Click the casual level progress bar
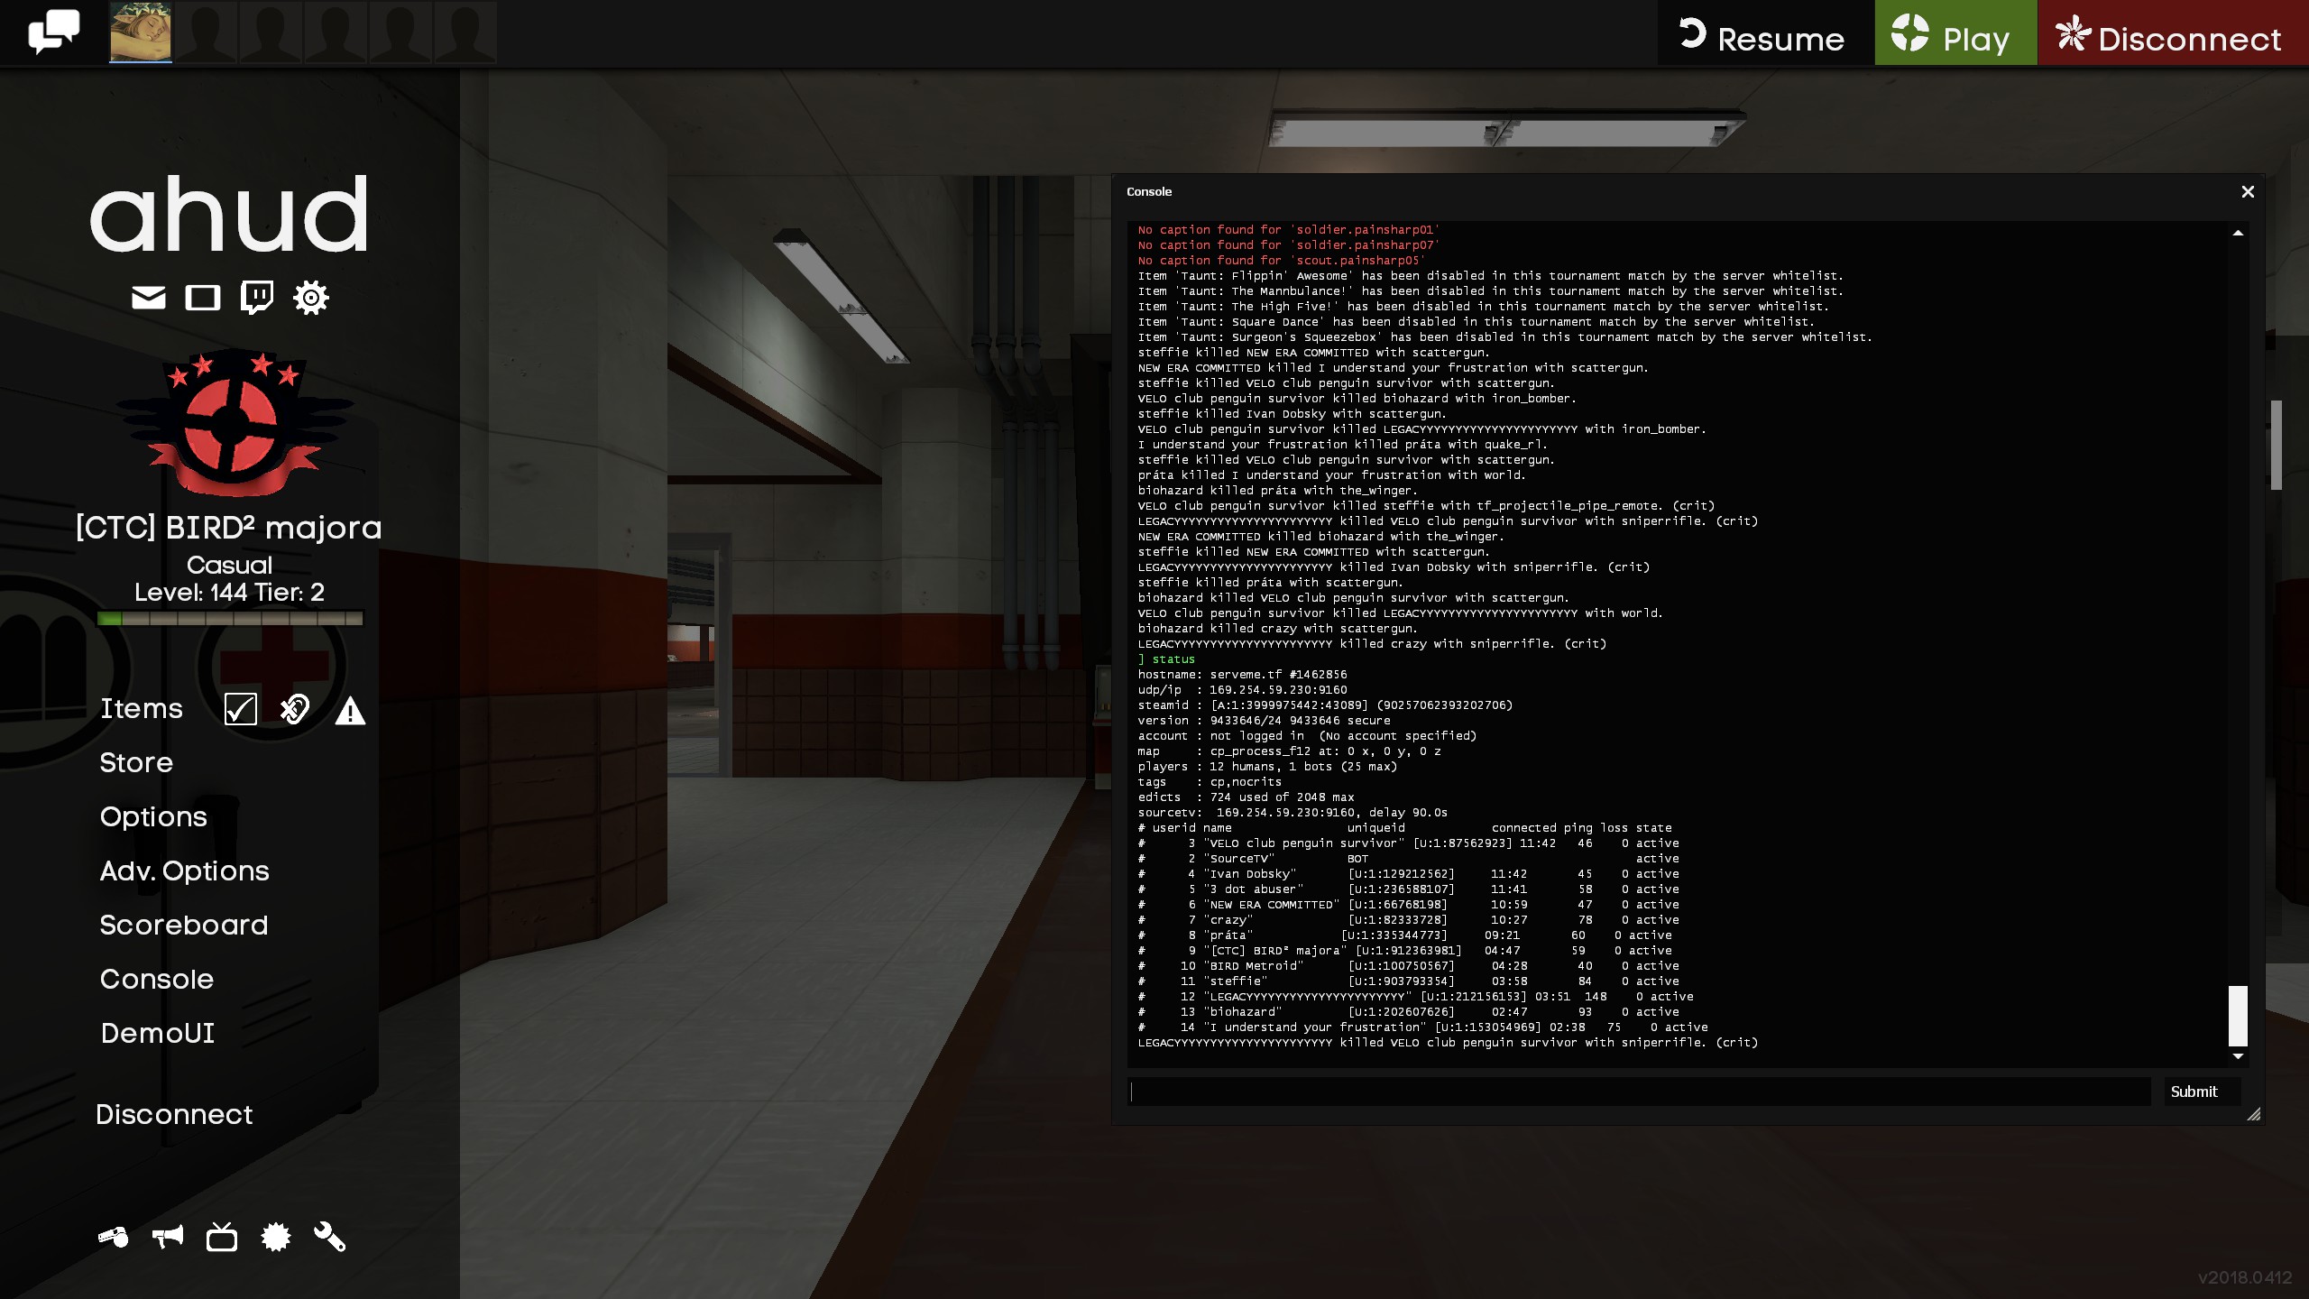The image size is (2309, 1299). 230,619
